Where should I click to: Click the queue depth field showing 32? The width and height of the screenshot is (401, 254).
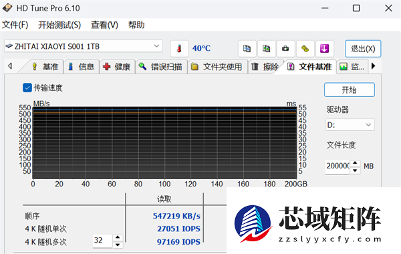102,241
